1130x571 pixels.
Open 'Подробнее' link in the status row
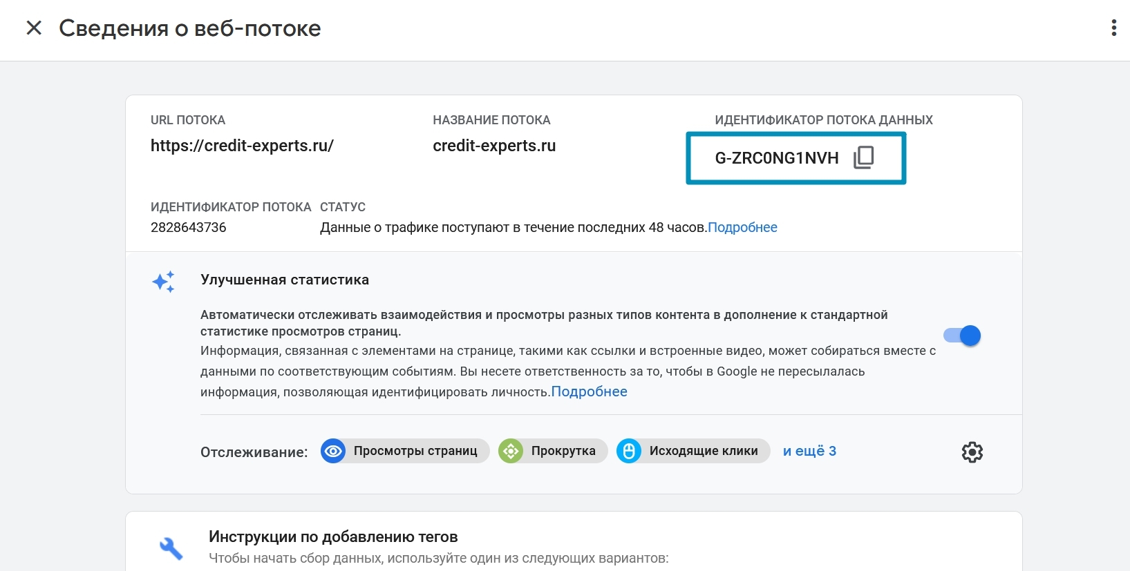pyautogui.click(x=742, y=227)
